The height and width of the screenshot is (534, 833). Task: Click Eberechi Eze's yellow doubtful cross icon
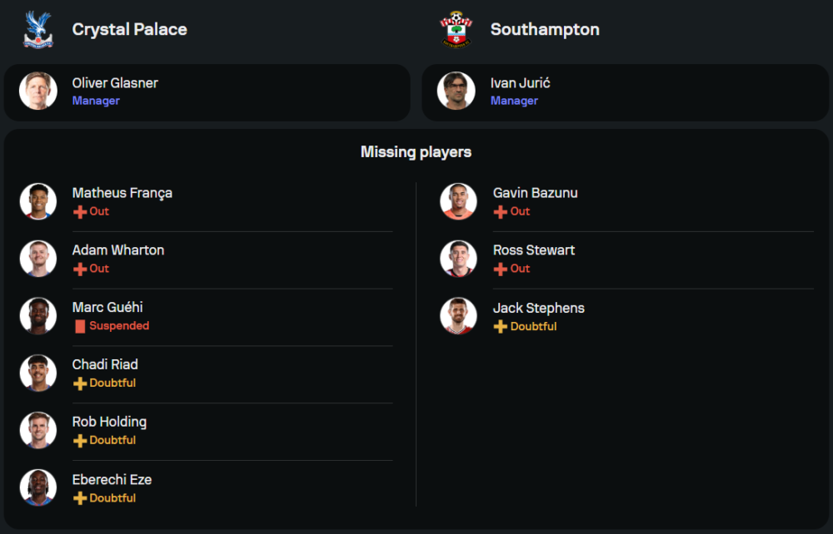coord(80,498)
